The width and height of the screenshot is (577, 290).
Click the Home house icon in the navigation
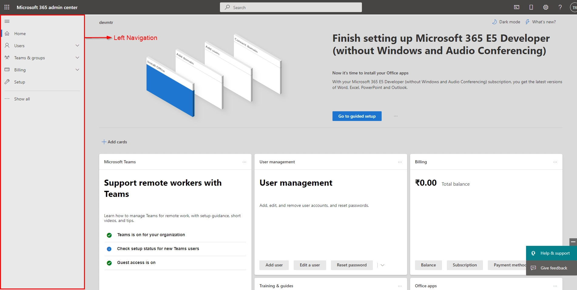tap(7, 34)
